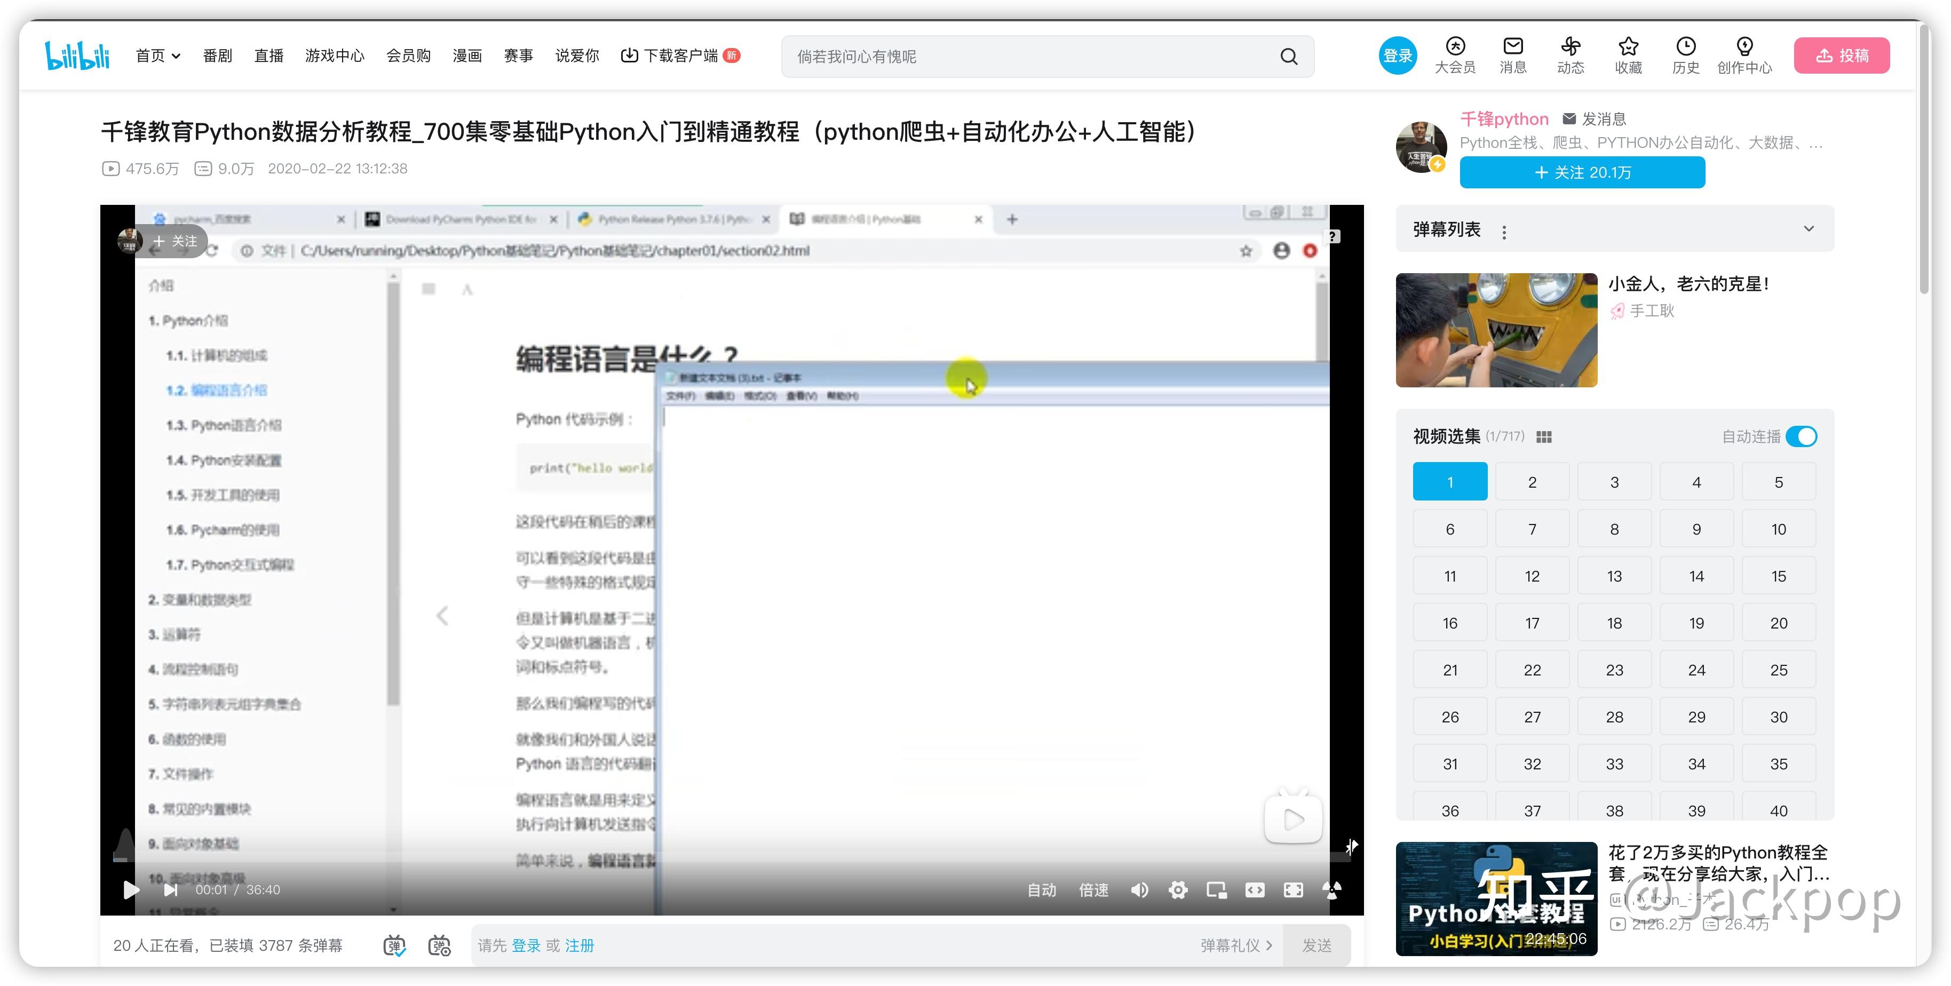Click the search magnifier icon
Image resolution: width=1951 pixels, height=986 pixels.
click(1288, 57)
